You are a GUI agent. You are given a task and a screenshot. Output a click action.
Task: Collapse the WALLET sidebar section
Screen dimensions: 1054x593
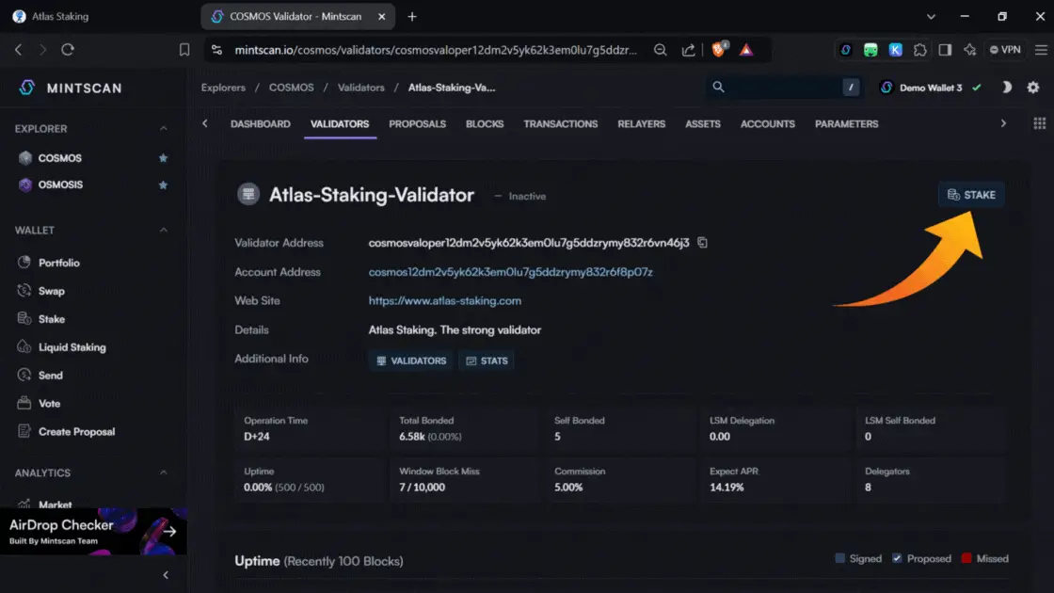point(163,230)
